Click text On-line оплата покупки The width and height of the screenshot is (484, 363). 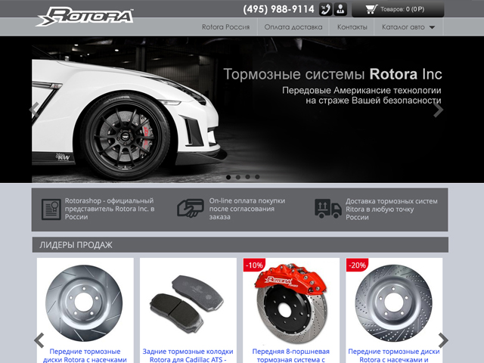coord(247,209)
